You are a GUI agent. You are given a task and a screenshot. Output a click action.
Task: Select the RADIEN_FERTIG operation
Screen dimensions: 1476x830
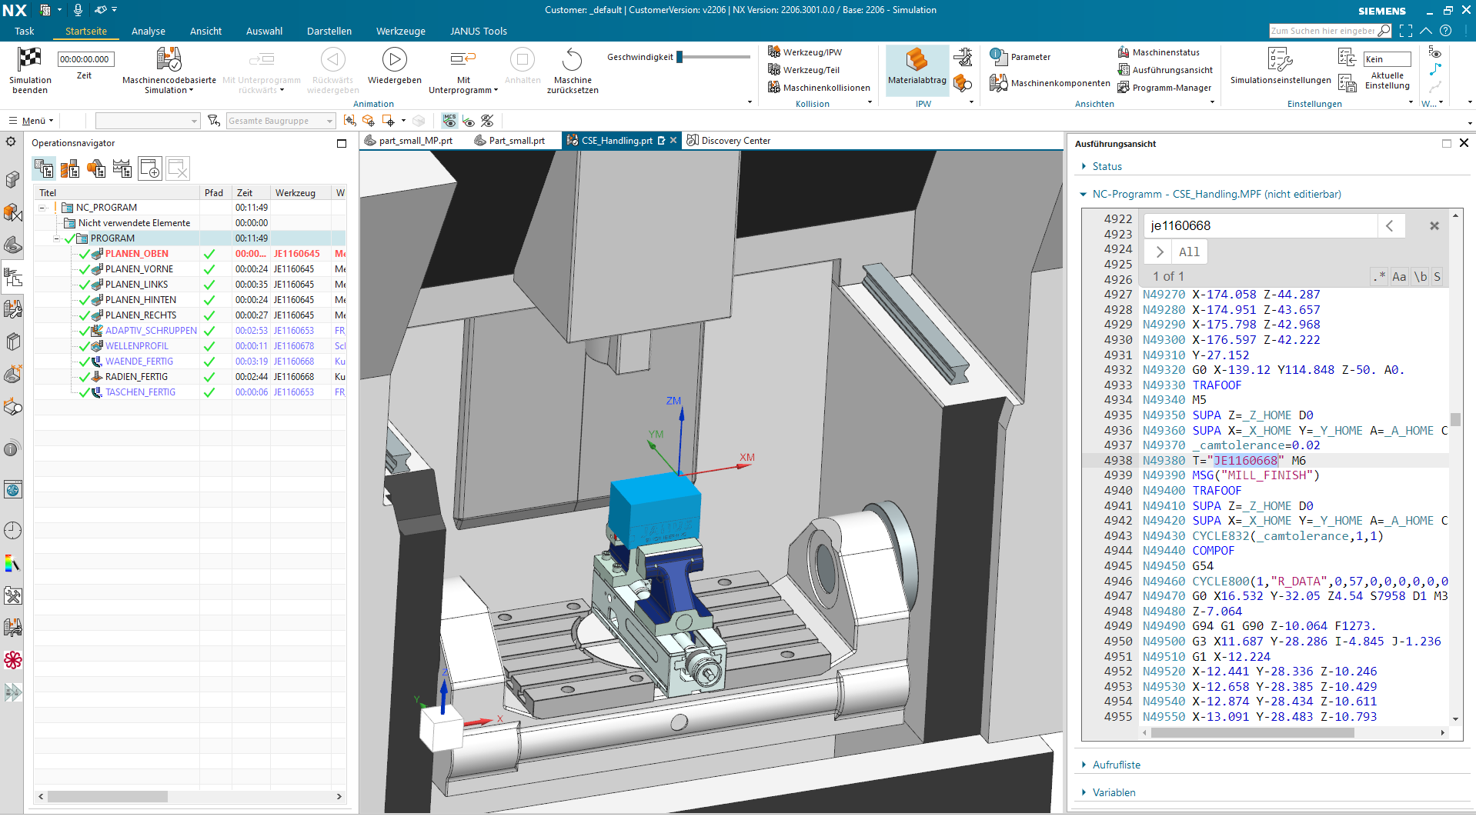[136, 377]
